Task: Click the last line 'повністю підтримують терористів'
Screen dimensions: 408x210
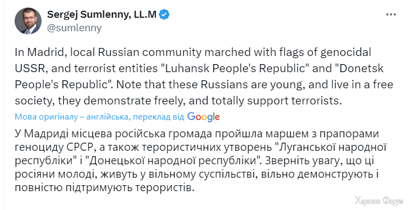Action: [105, 187]
